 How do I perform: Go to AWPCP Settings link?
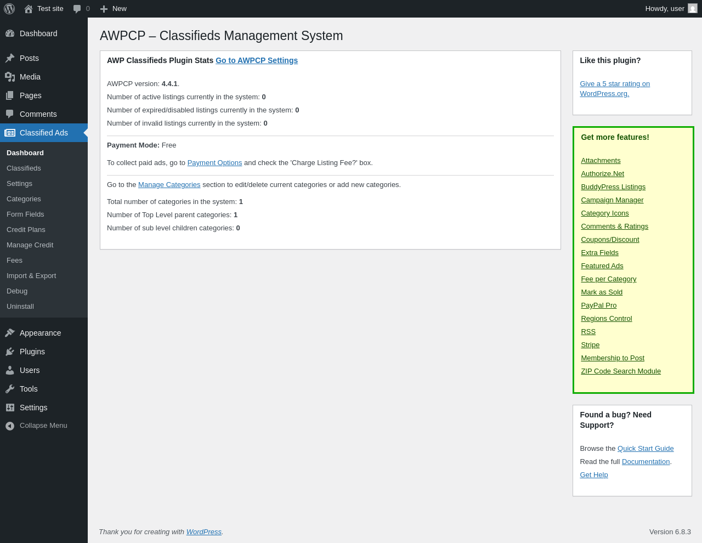coord(257,60)
